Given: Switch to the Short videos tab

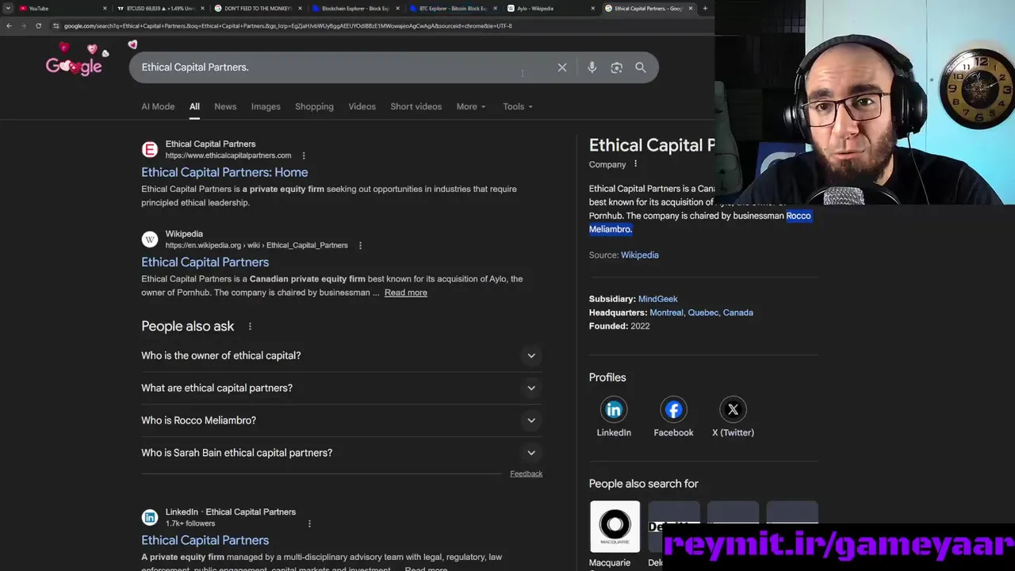Looking at the screenshot, I should coord(416,106).
